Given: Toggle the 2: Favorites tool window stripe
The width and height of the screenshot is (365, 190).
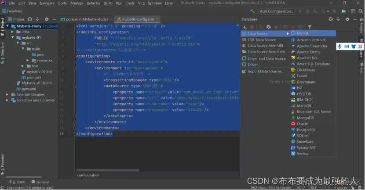Looking at the screenshot, I should click(x=3, y=165).
